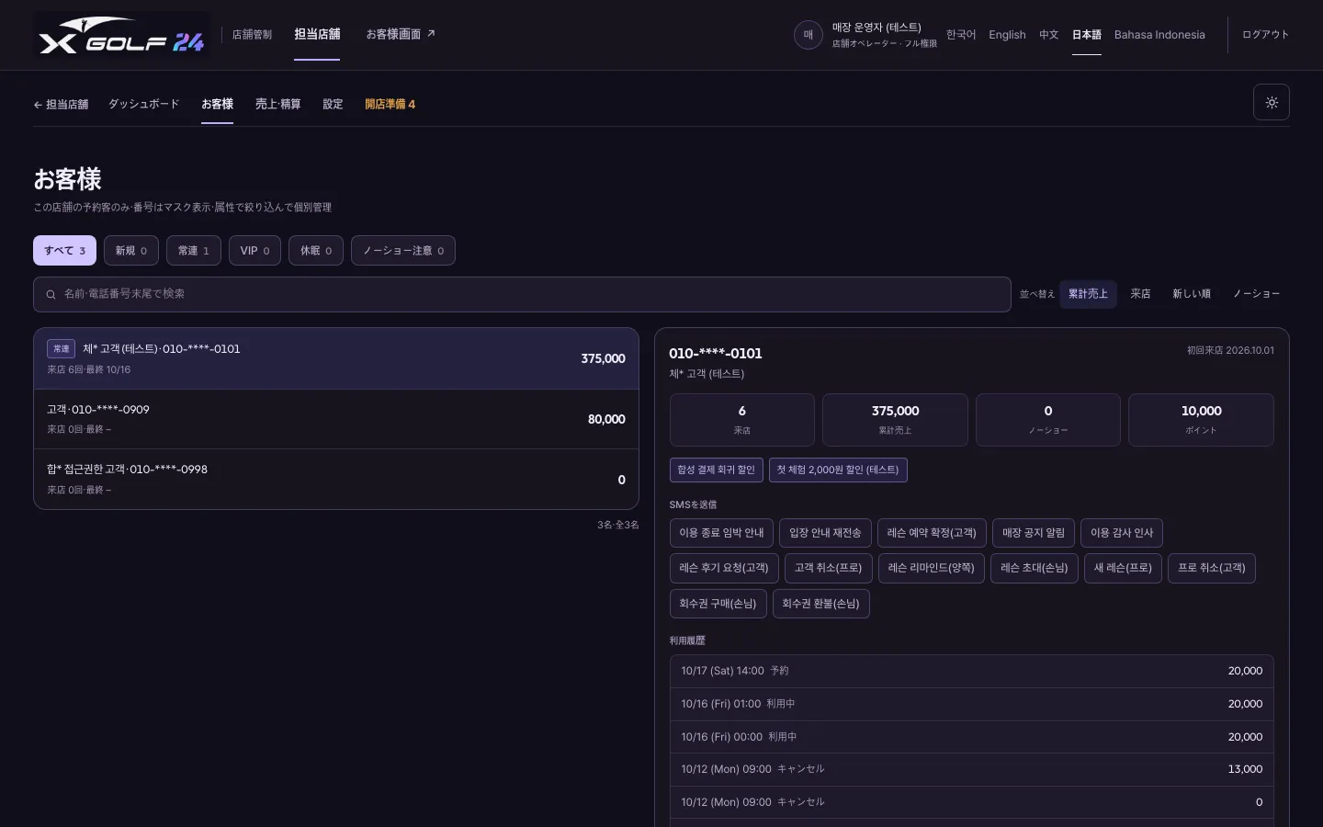Click the 첫 체험 2,000원 할인 tag
The width and height of the screenshot is (1323, 827).
pyautogui.click(x=838, y=470)
